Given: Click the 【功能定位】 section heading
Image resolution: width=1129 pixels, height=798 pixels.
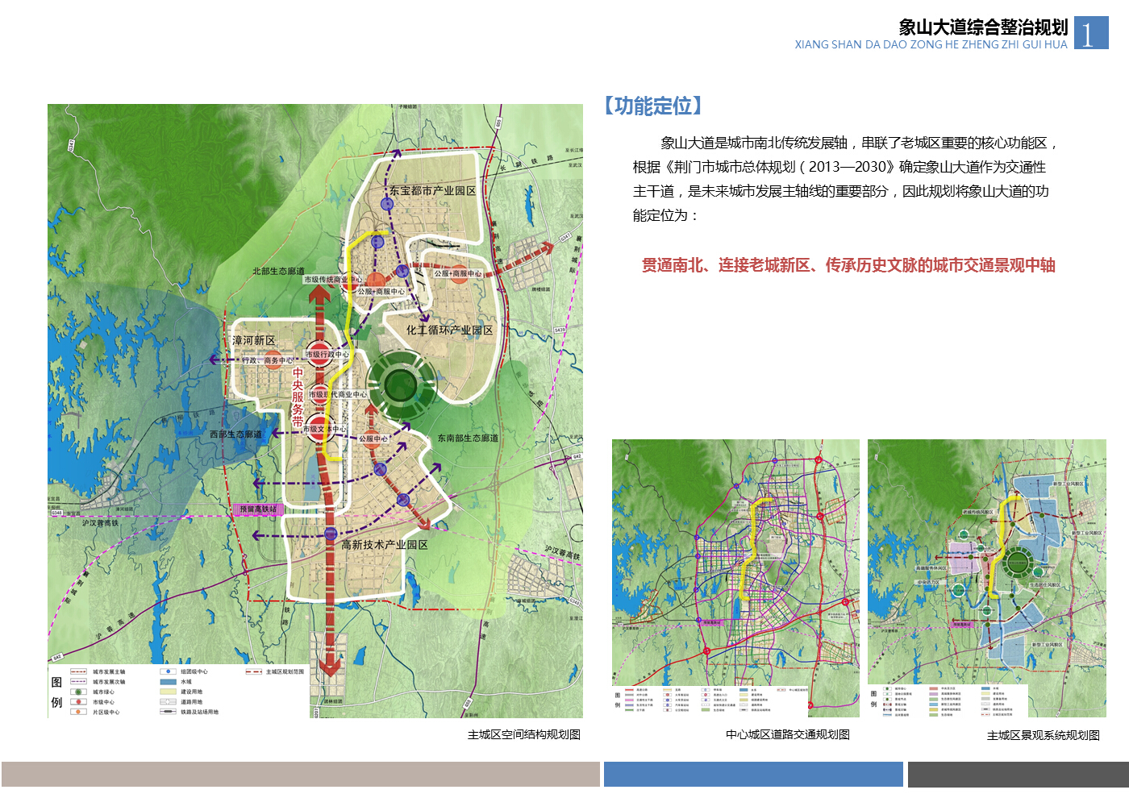Looking at the screenshot, I should point(652,106).
